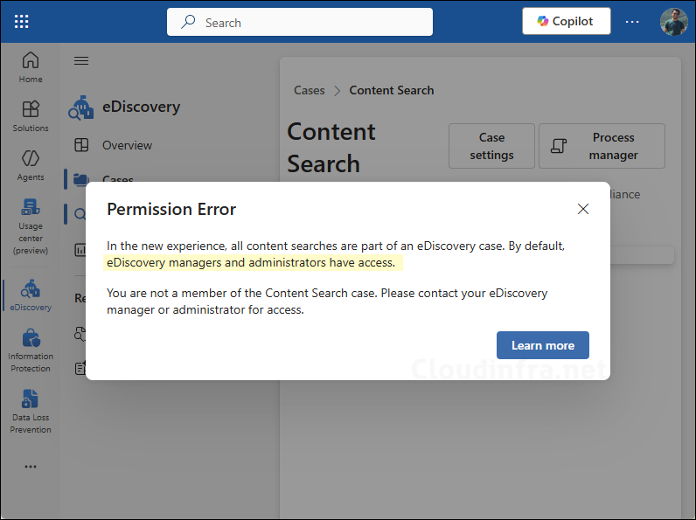Click the Search box in header
This screenshot has height=520, width=696.
[x=300, y=22]
